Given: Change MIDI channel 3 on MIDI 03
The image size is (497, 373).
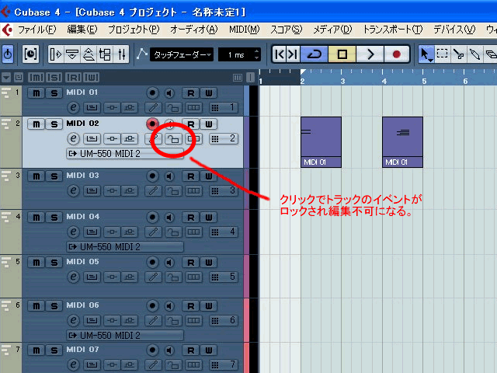Looking at the screenshot, I should (223, 191).
